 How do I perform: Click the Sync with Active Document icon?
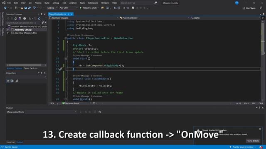pyautogui.click(x=35, y=18)
